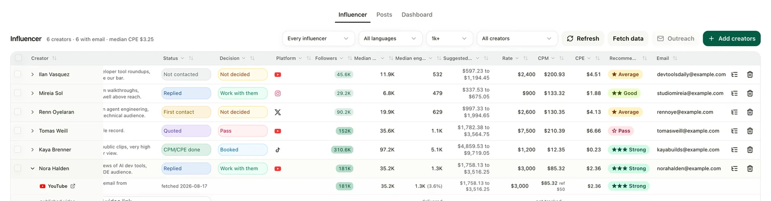The width and height of the screenshot is (771, 201).
Task: Expand the Ilan Vasquez row chevron
Action: [32, 75]
